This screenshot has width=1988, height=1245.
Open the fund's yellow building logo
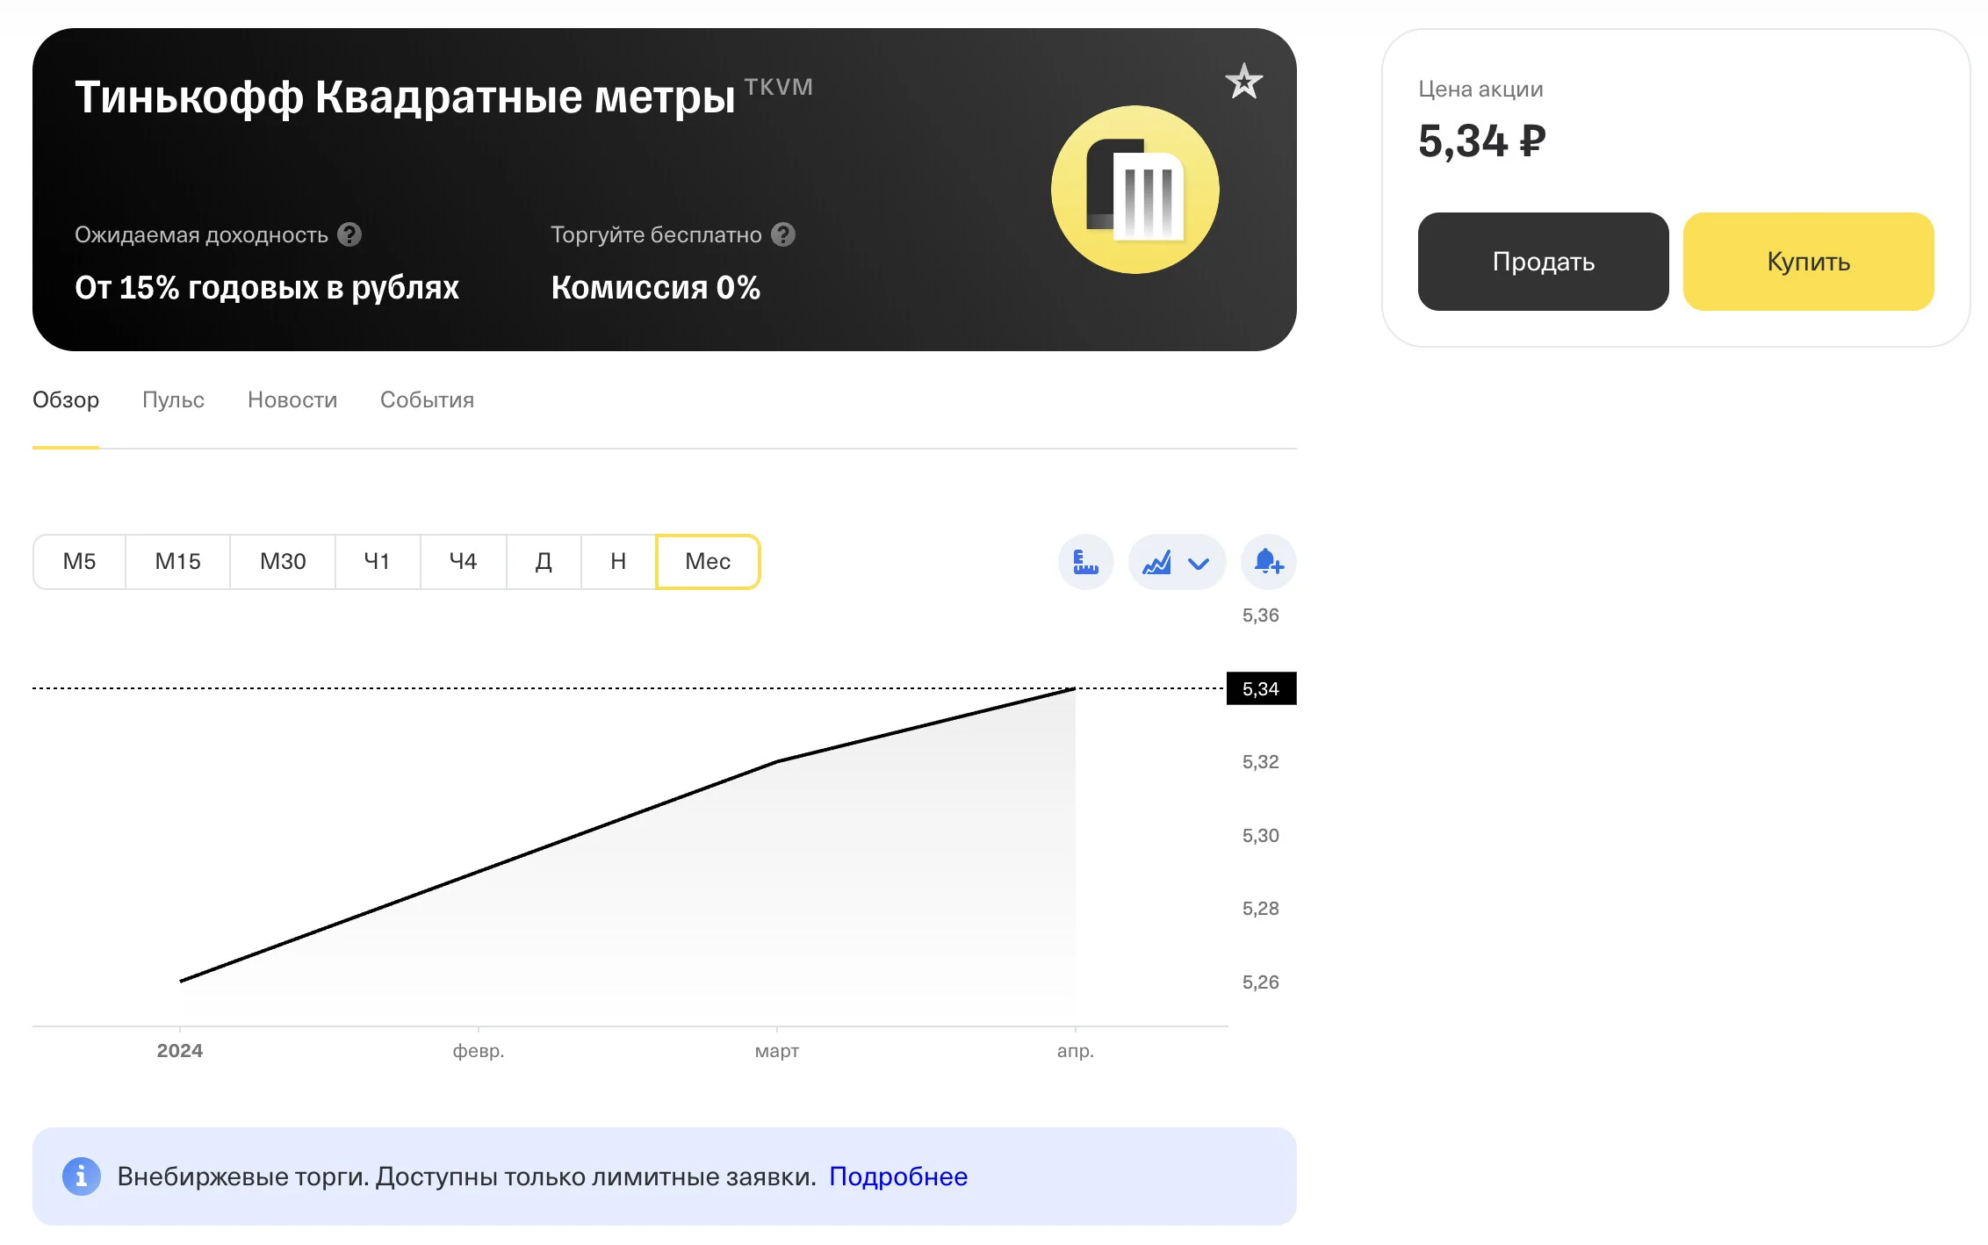click(x=1134, y=190)
